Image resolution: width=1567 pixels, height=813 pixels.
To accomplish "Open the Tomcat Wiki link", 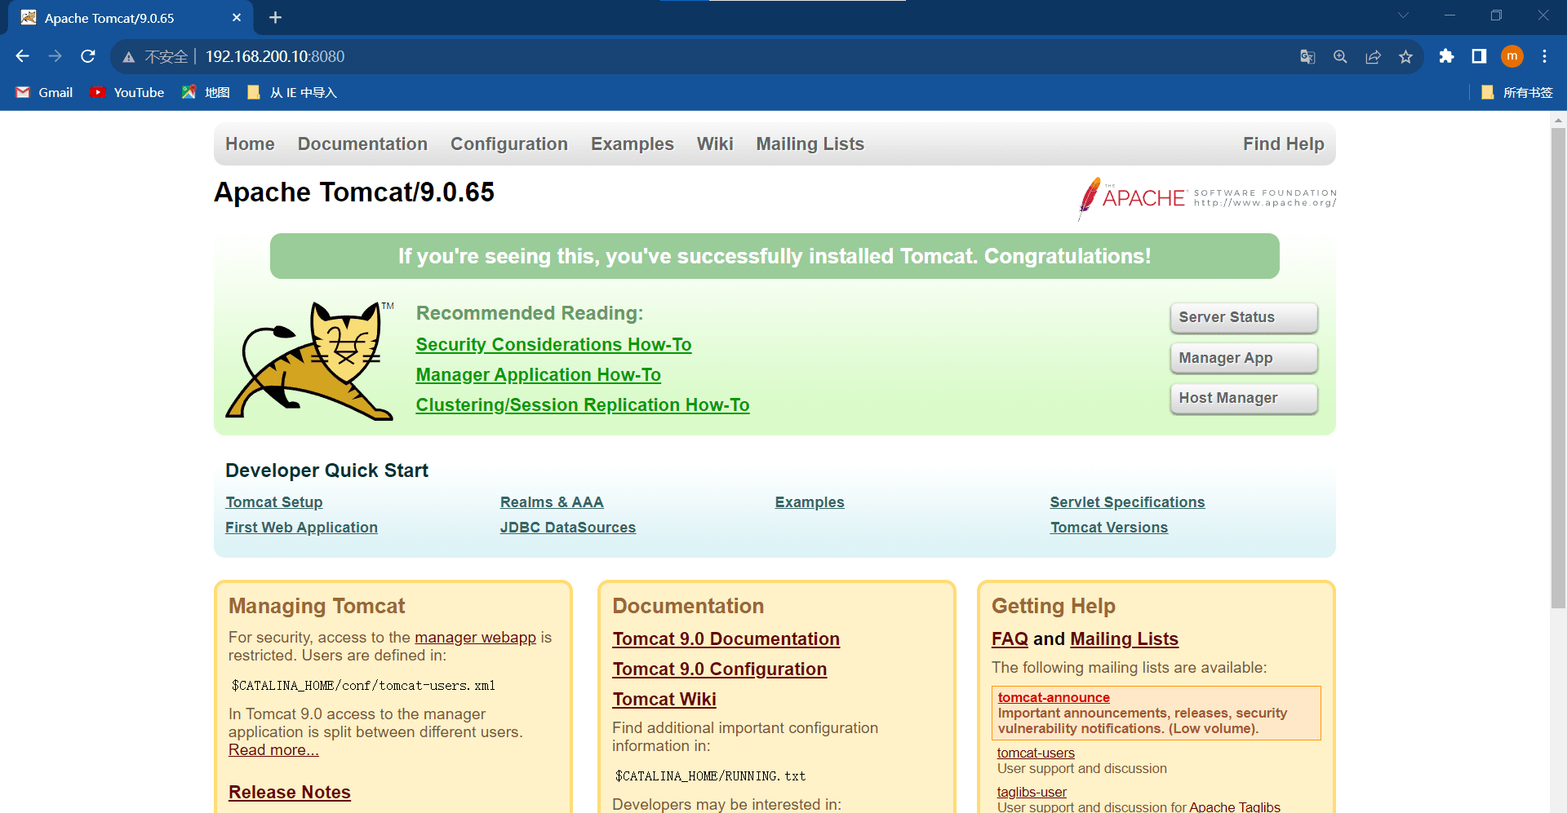I will (664, 699).
